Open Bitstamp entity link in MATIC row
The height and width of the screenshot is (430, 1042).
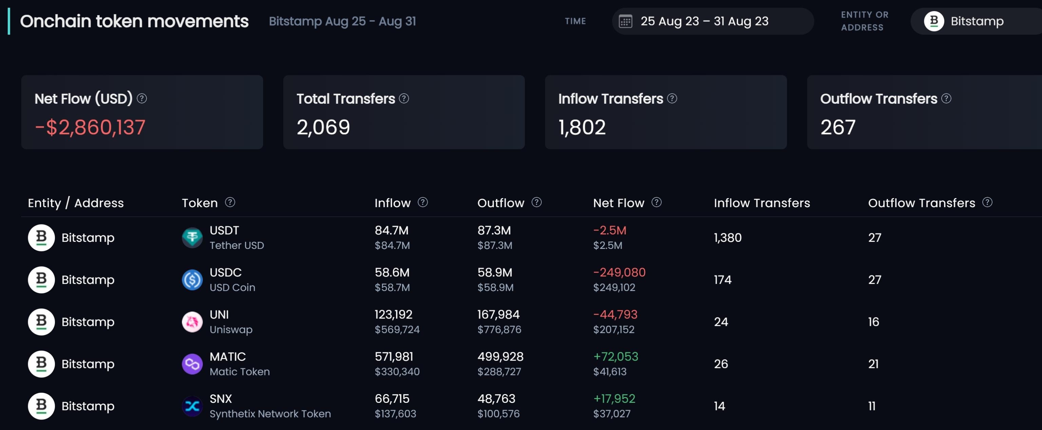pyautogui.click(x=88, y=364)
